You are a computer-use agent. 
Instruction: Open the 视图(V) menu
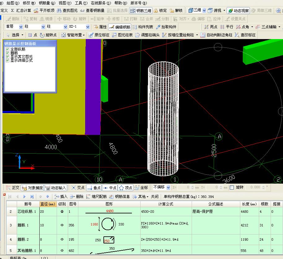[65, 3]
